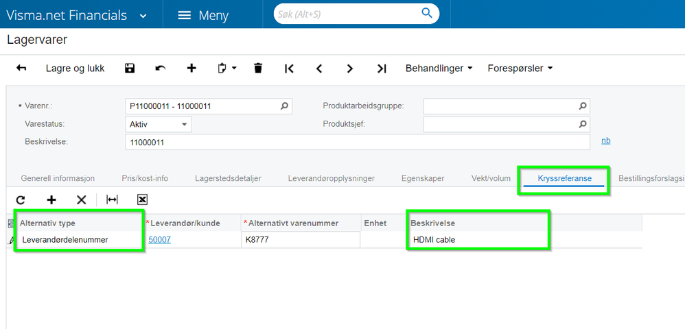The image size is (685, 329).
Task: Expand the Visma.net Financials app switcher
Action: 143,16
